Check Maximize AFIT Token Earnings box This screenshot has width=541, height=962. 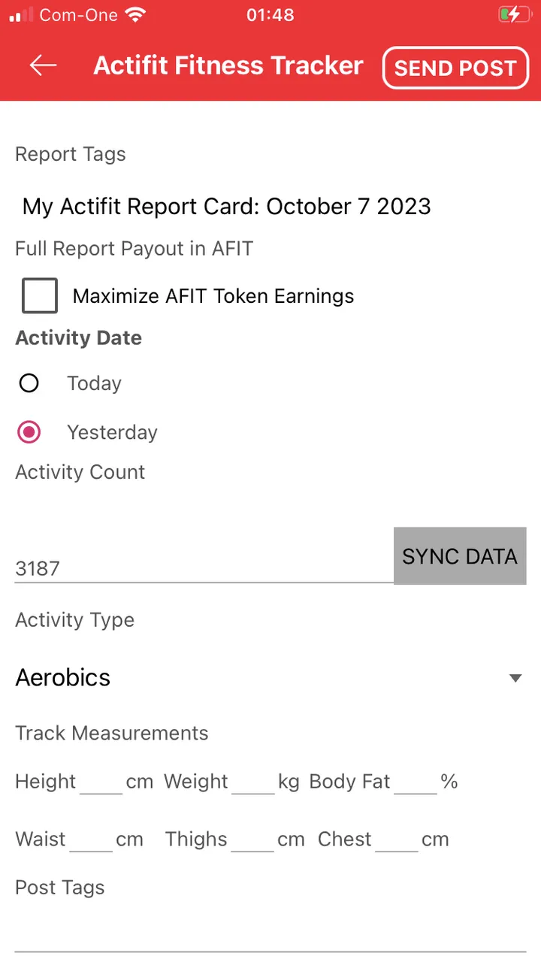(x=40, y=295)
